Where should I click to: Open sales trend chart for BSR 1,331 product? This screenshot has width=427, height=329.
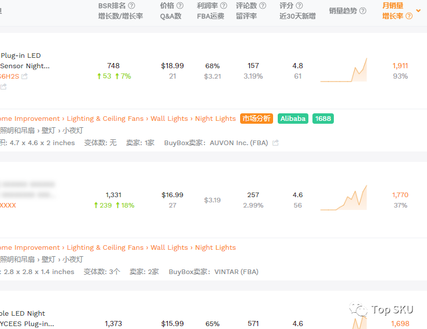(344, 198)
